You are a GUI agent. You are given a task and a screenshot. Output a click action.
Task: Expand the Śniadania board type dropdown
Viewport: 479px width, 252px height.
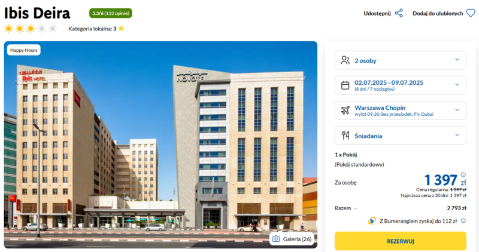click(x=400, y=136)
